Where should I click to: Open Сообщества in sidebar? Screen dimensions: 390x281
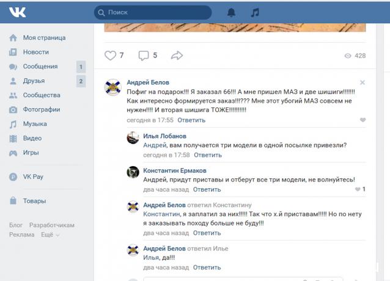(42, 95)
